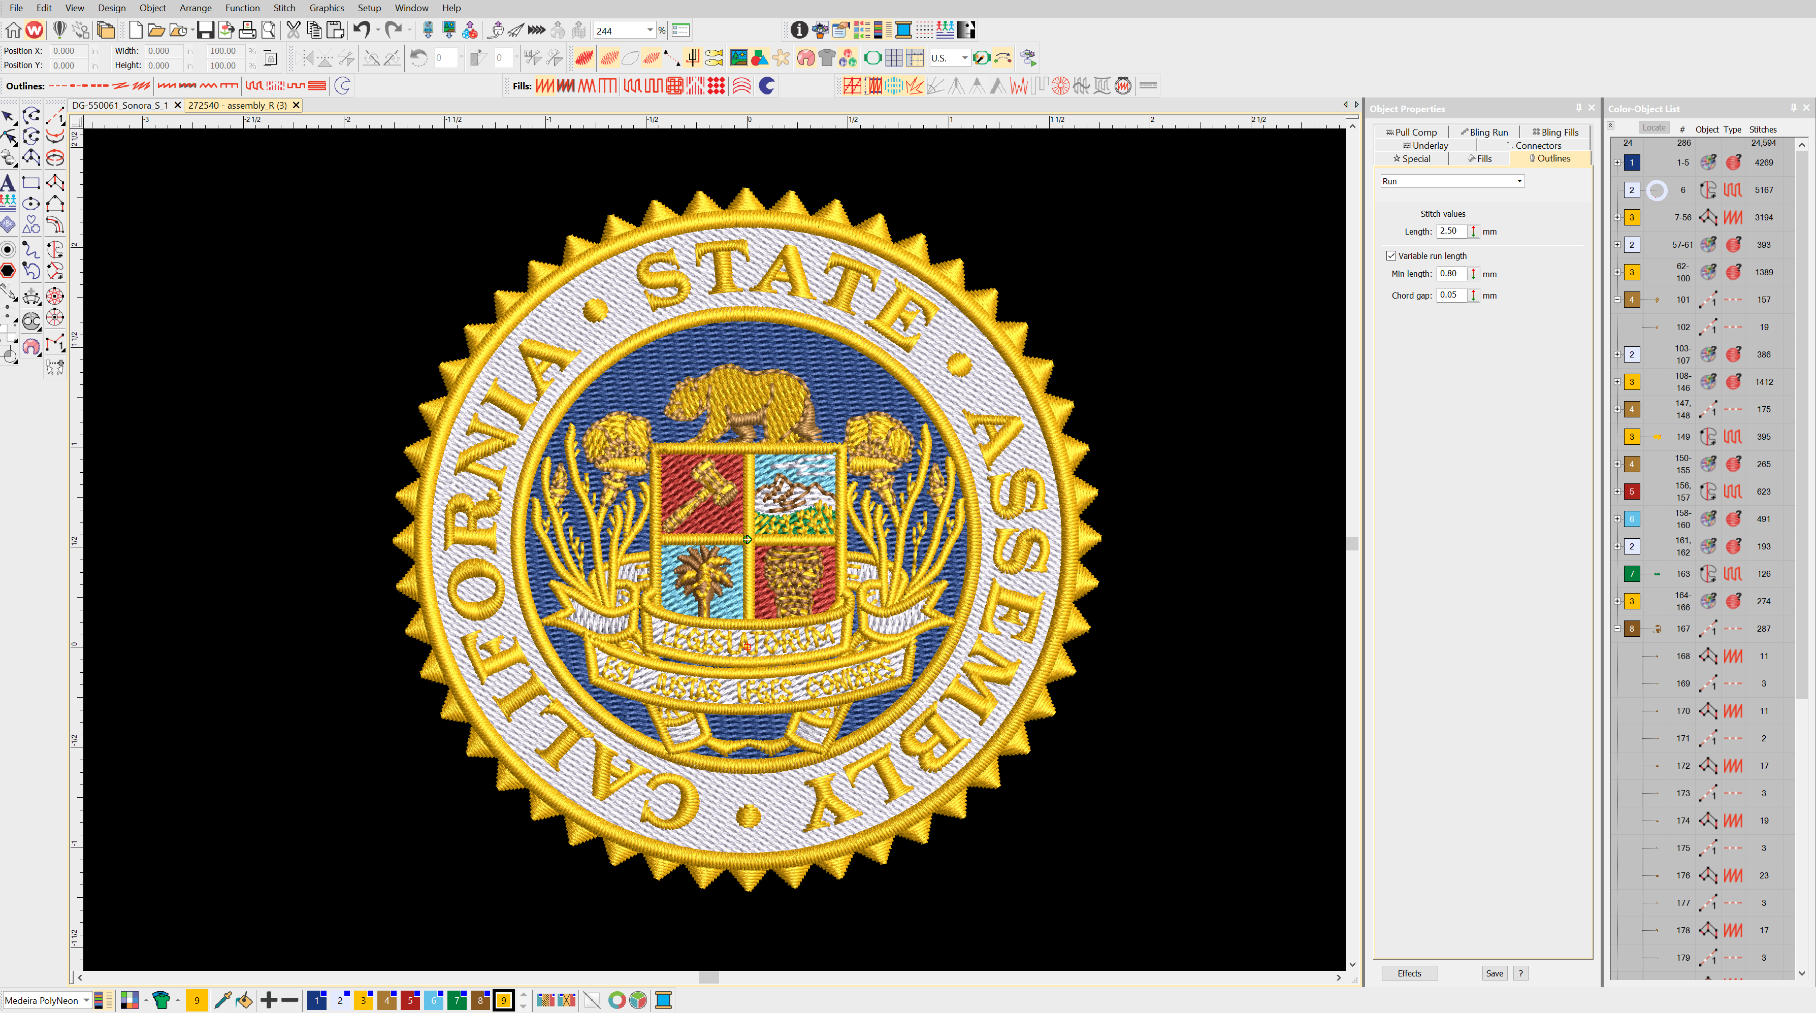
Task: Click the stitch Length input field
Action: click(x=1451, y=231)
